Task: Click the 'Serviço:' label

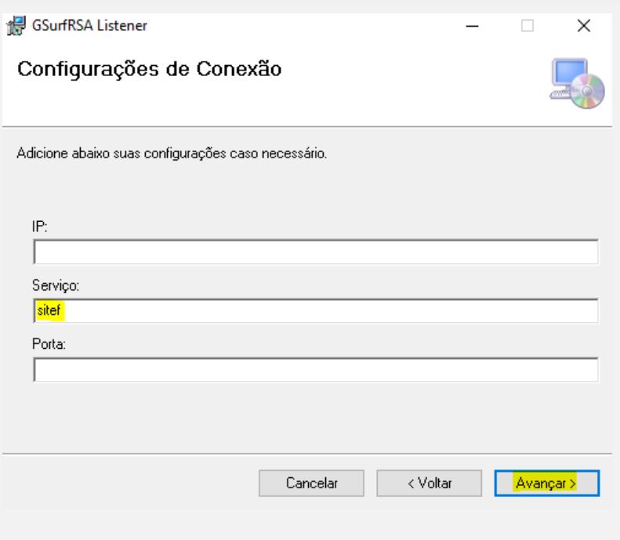Action: pos(56,285)
